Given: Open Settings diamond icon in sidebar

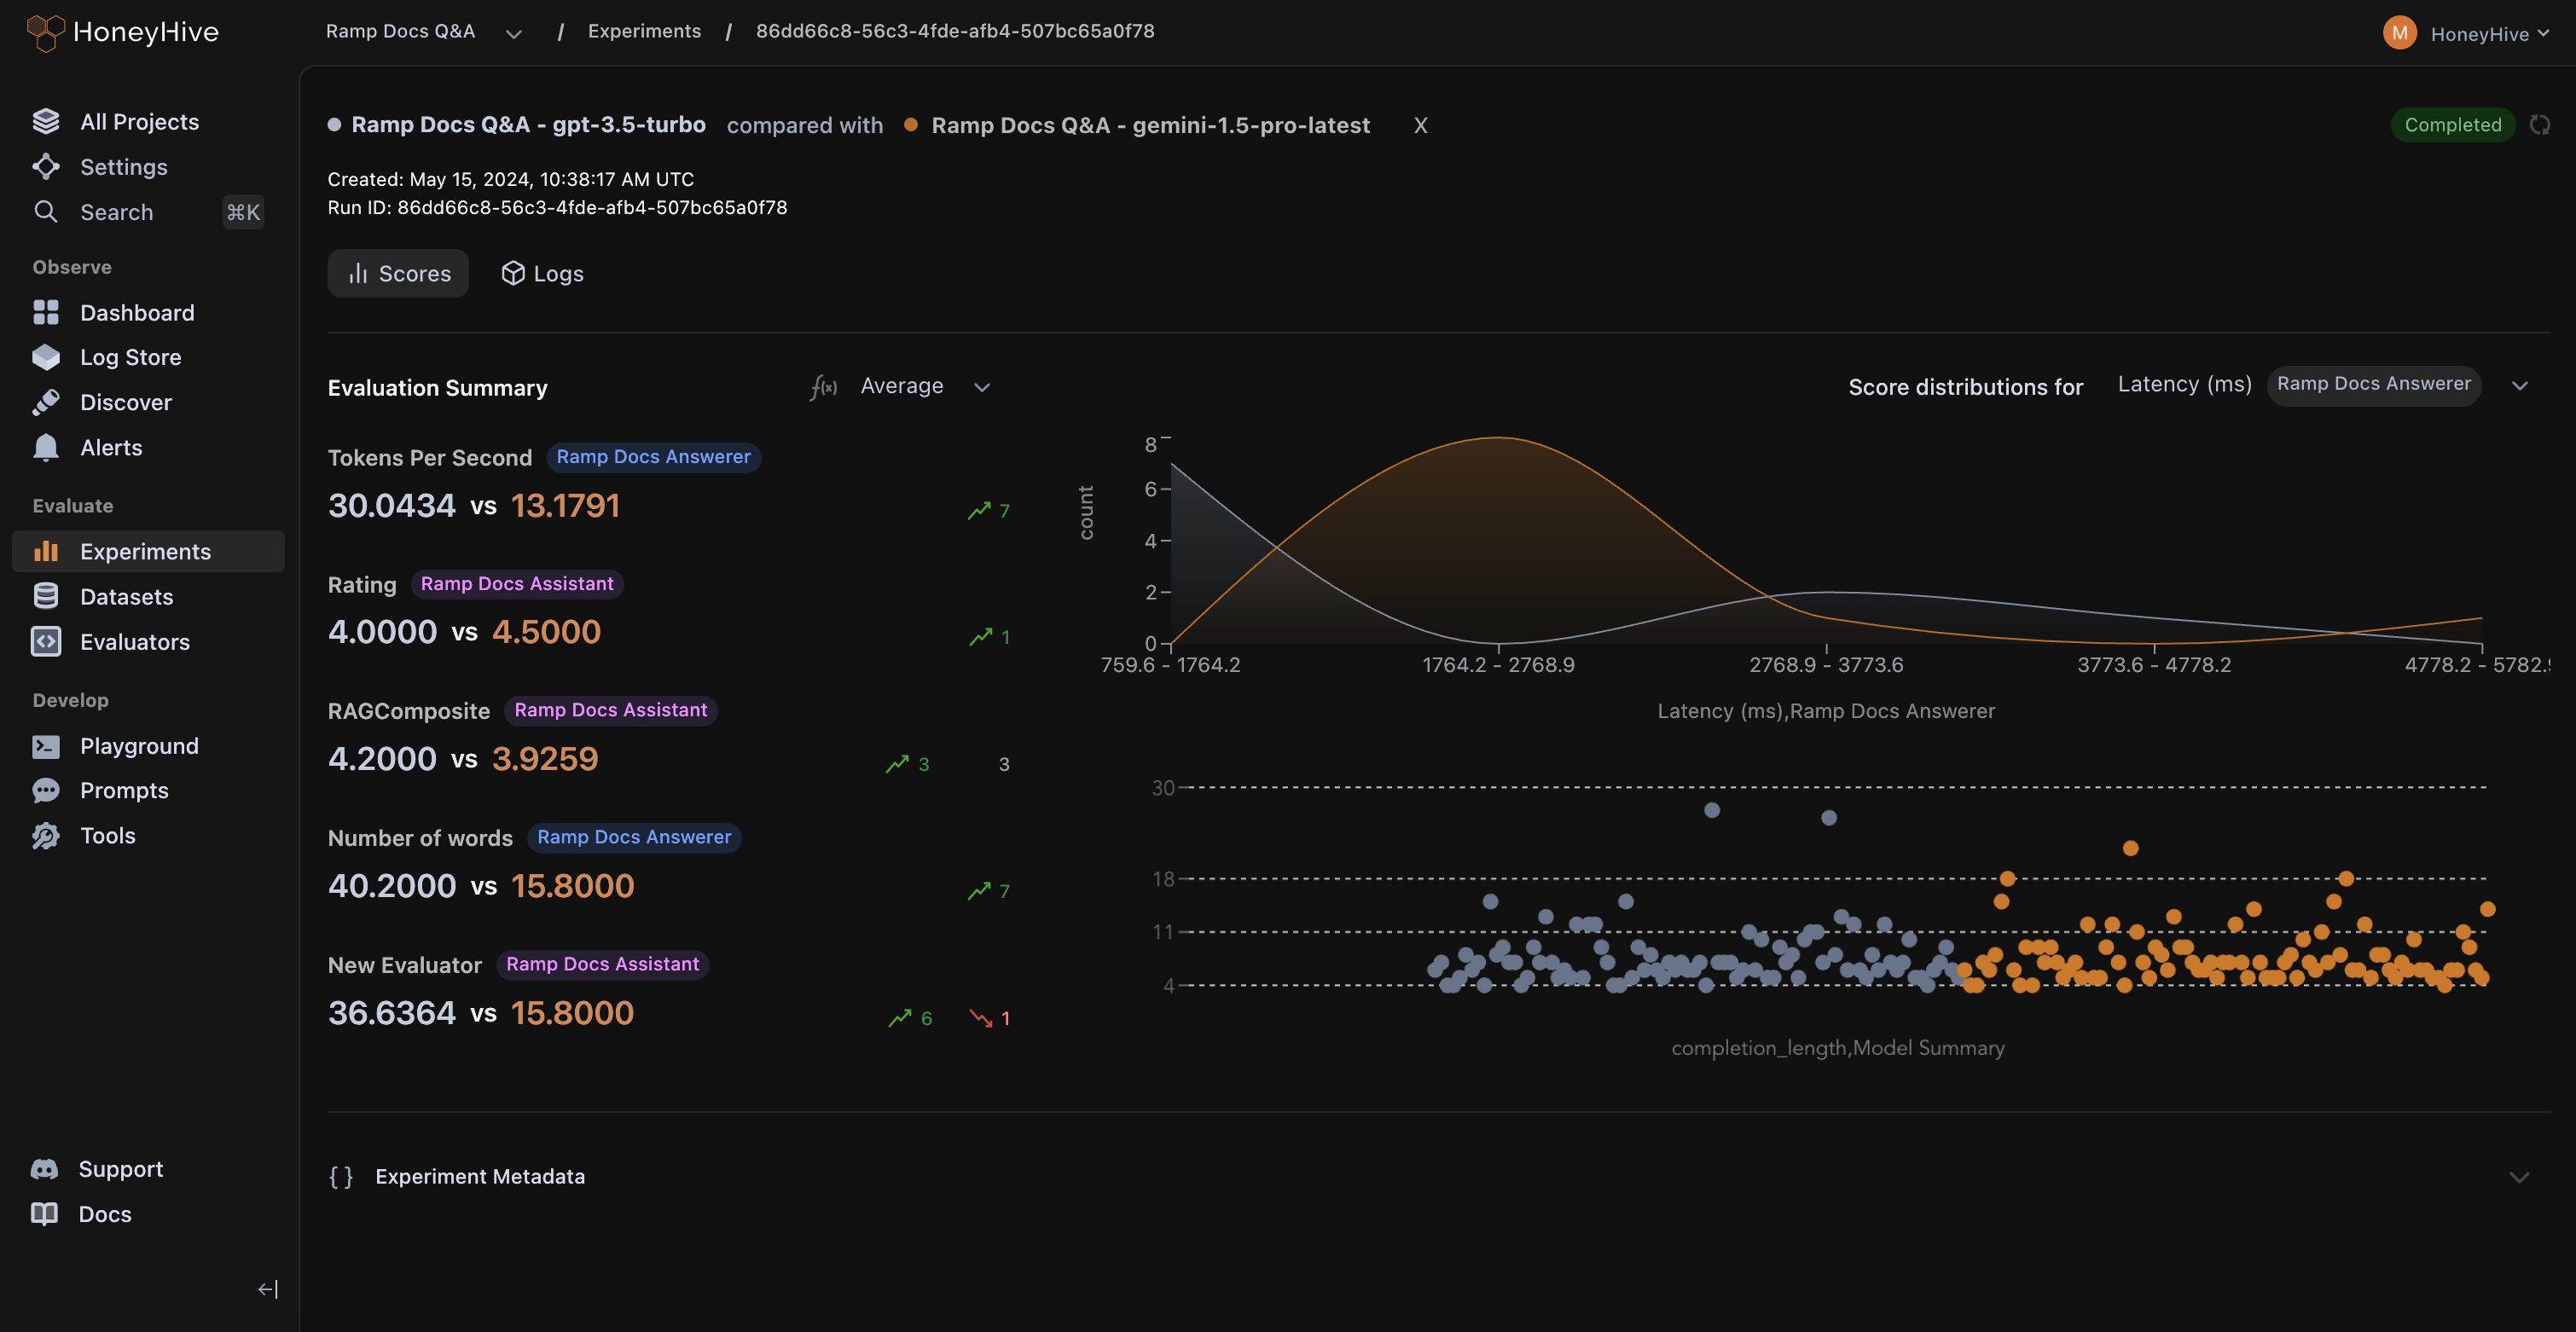Looking at the screenshot, I should (46, 166).
